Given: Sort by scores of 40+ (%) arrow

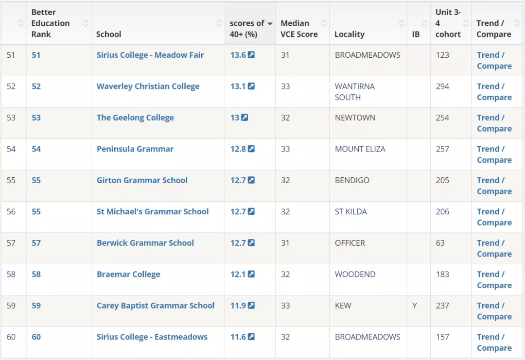Looking at the screenshot, I should click(x=270, y=23).
